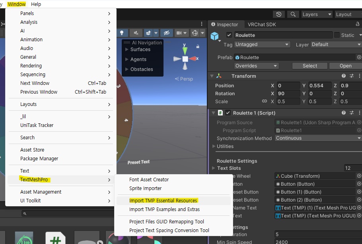Toggle the hidden objects eye icon
Image resolution: width=362 pixels, height=244 pixels.
pyautogui.click(x=167, y=33)
